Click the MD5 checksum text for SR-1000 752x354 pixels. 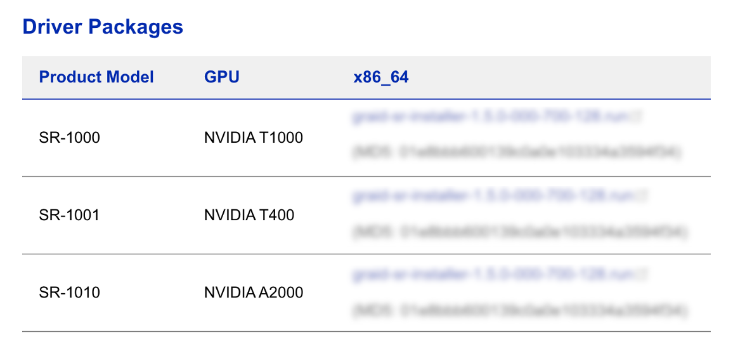click(517, 153)
